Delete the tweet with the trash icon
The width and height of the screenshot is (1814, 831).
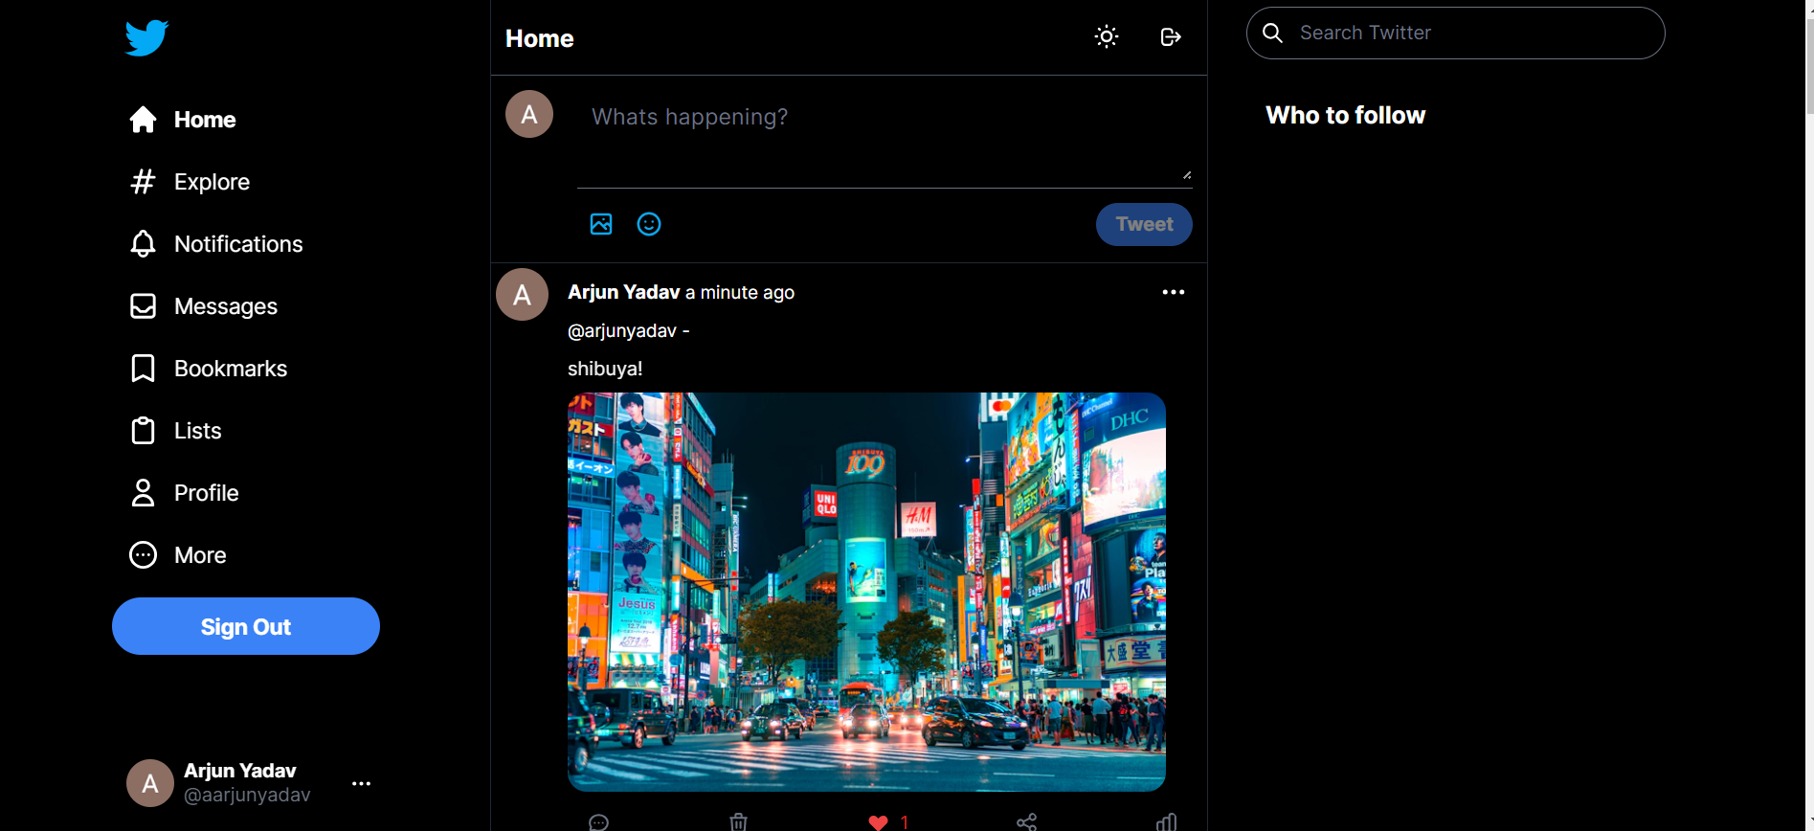pyautogui.click(x=738, y=821)
